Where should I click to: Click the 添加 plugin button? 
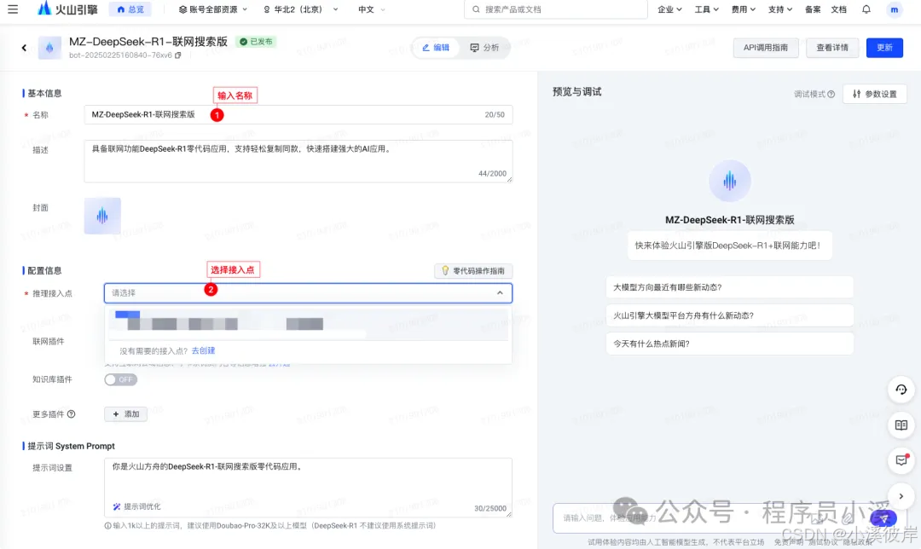coord(125,414)
